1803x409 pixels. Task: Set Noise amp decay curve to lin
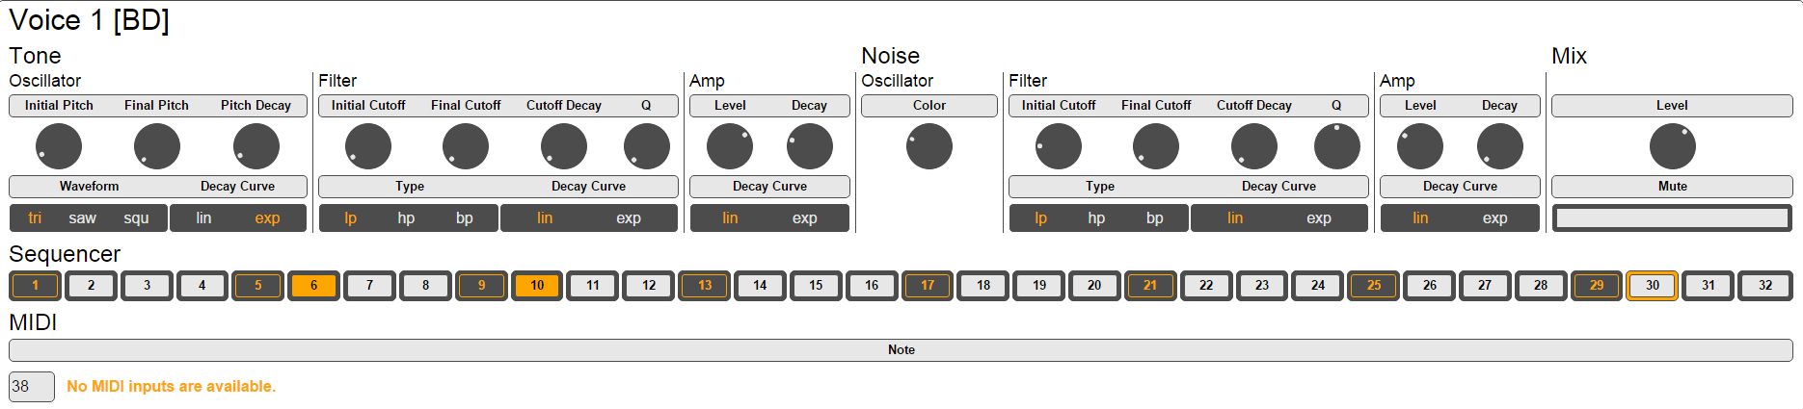click(x=1420, y=218)
